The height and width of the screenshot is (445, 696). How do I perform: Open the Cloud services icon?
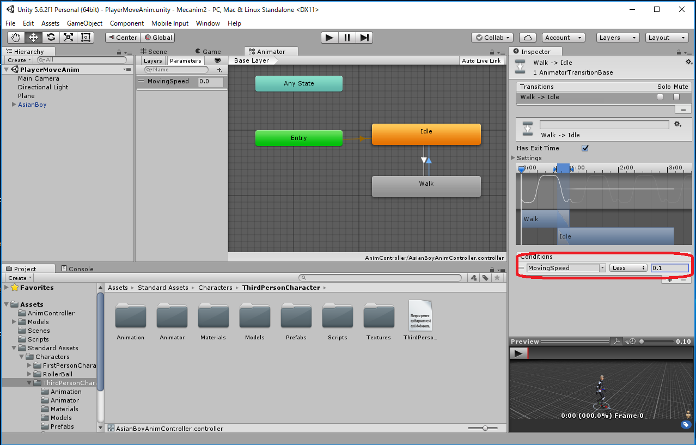coord(527,38)
